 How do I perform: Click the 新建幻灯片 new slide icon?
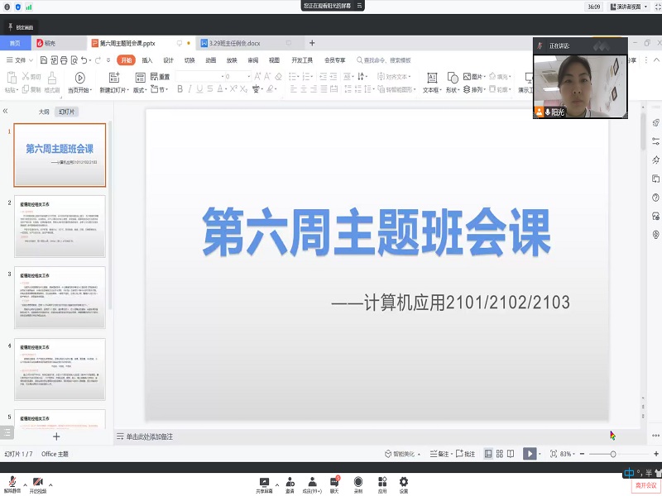pyautogui.click(x=114, y=77)
